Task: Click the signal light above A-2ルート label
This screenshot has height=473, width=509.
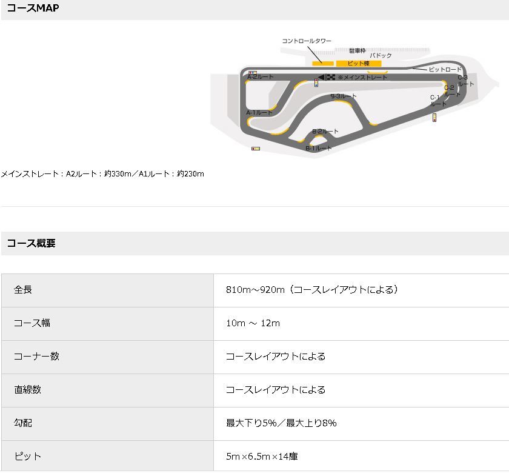Action: [253, 73]
